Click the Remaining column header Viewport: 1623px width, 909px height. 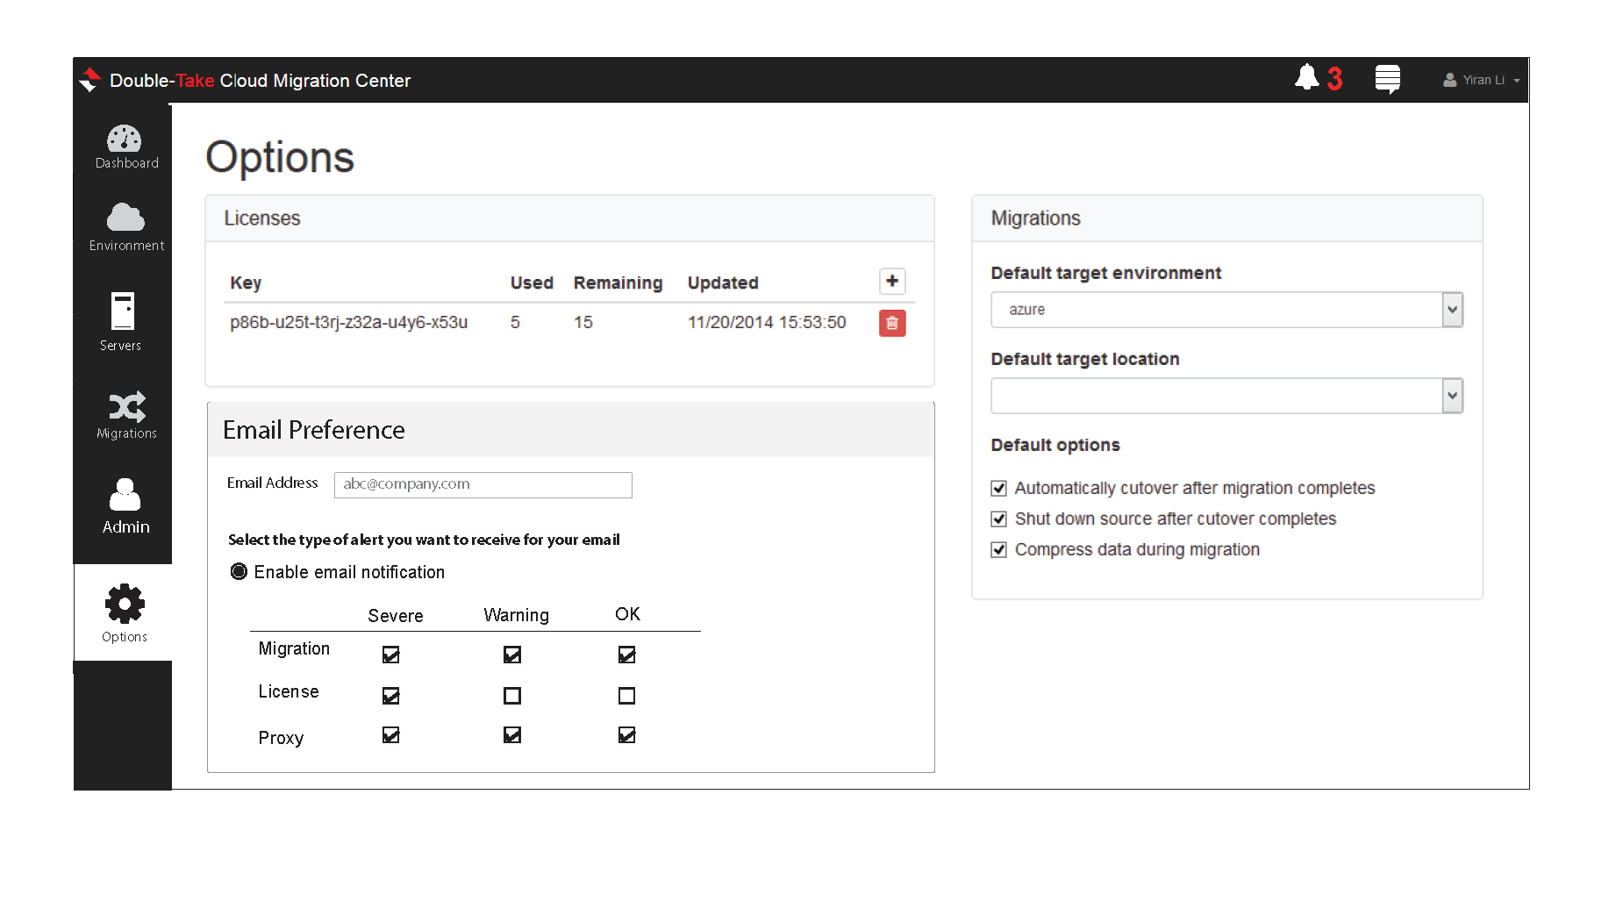[x=618, y=283]
